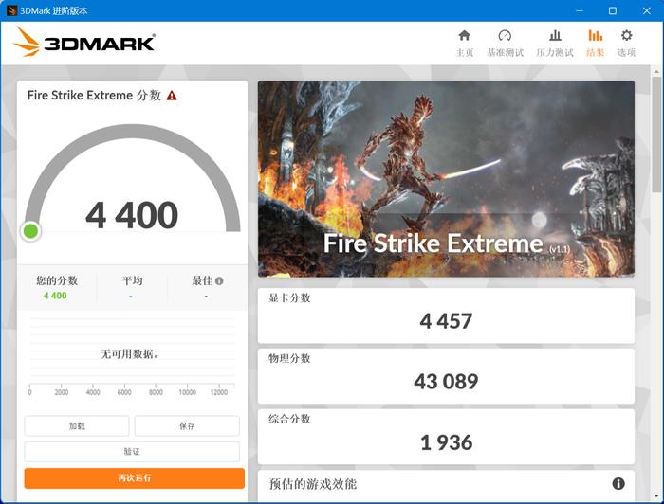Open the 结果 results chart icon

595,35
